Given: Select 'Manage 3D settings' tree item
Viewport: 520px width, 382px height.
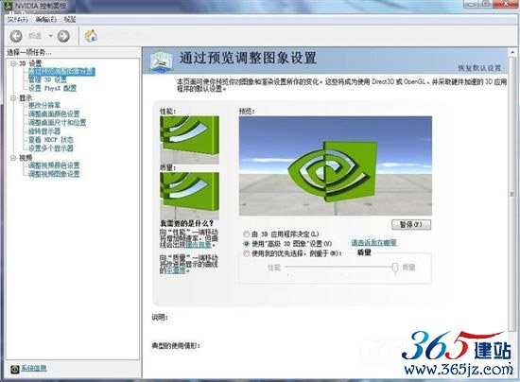Looking at the screenshot, I should (x=47, y=80).
